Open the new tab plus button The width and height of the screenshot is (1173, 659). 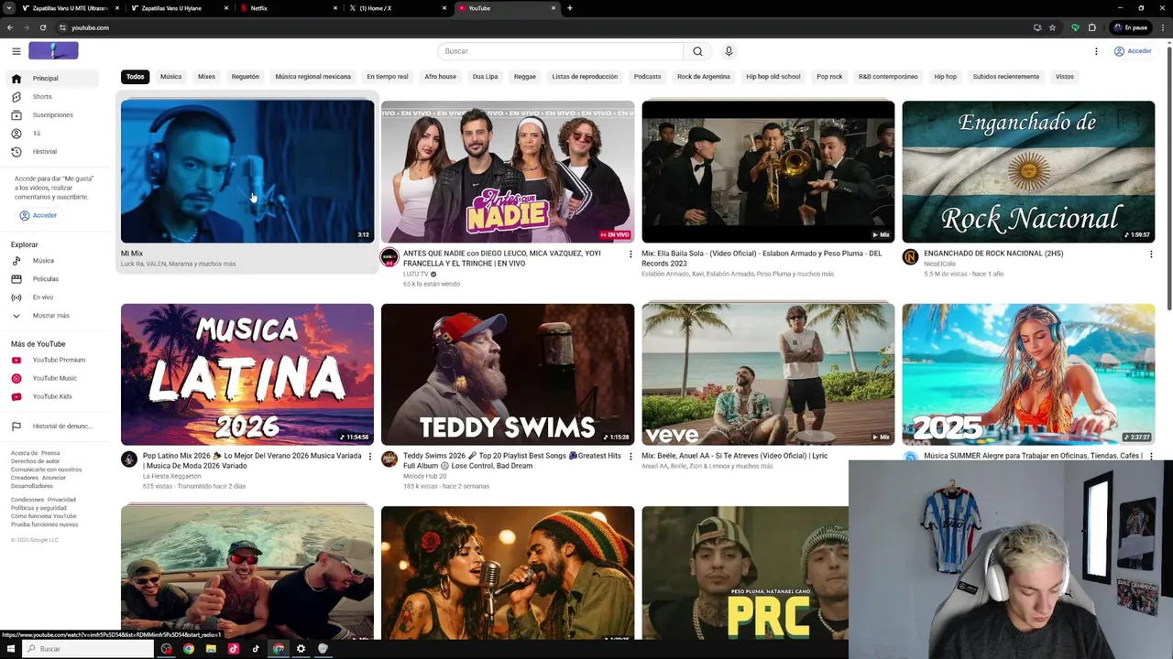click(x=570, y=8)
